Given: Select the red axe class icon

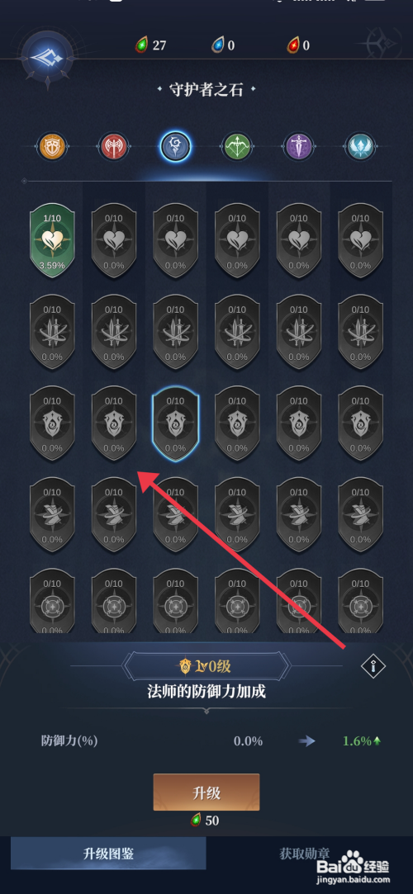Looking at the screenshot, I should pos(113,147).
